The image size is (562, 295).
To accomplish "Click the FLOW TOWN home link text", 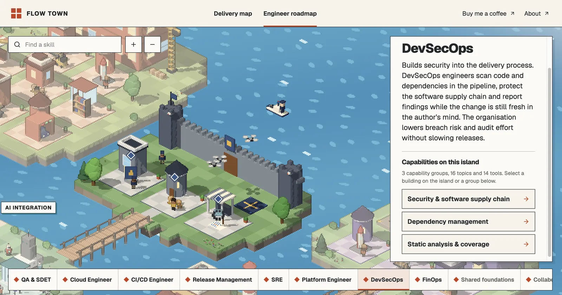I will (47, 13).
